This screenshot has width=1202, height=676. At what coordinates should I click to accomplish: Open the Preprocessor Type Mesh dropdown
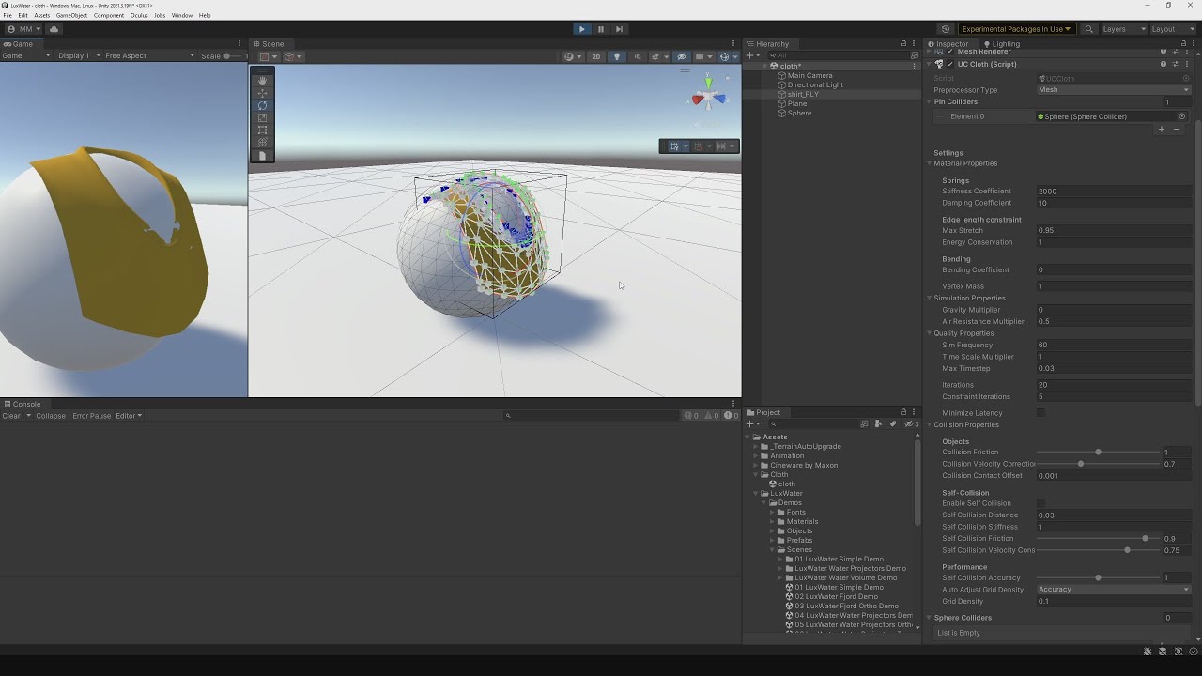tap(1114, 90)
